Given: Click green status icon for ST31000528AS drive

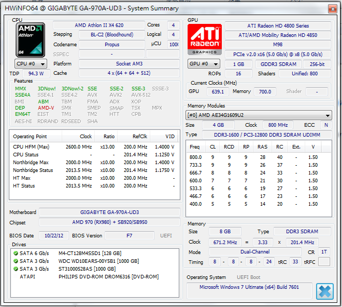Looking at the screenshot, I should [x=16, y=269].
